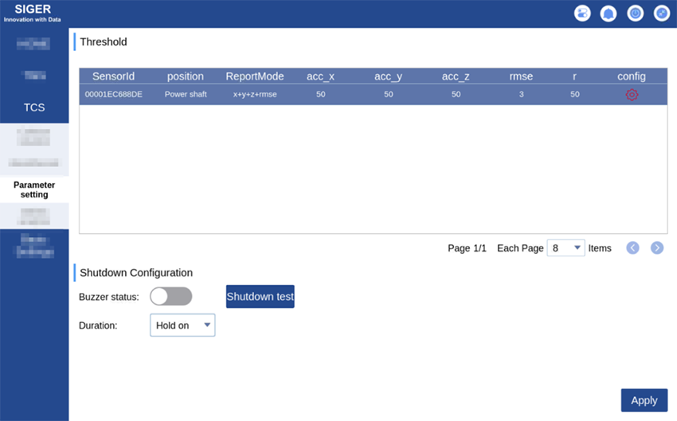Expand the Duration Hold on dropdown

182,325
